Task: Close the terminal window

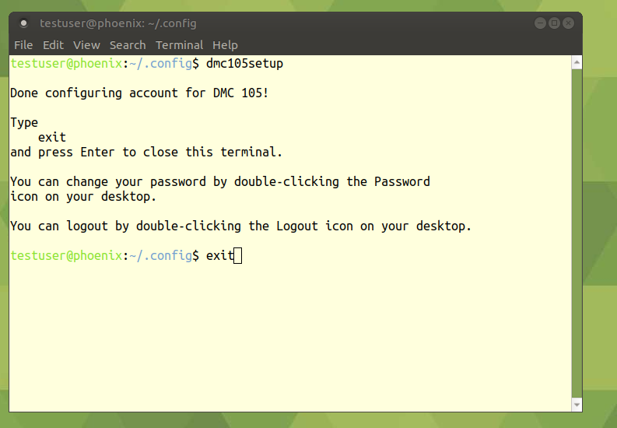Action: pyautogui.click(x=568, y=23)
